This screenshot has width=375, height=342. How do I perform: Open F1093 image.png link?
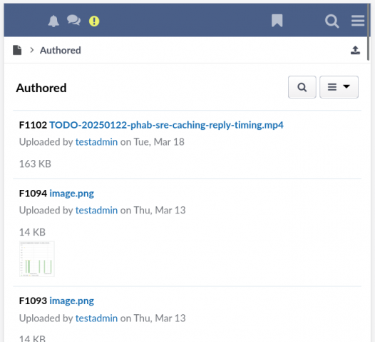click(x=72, y=301)
